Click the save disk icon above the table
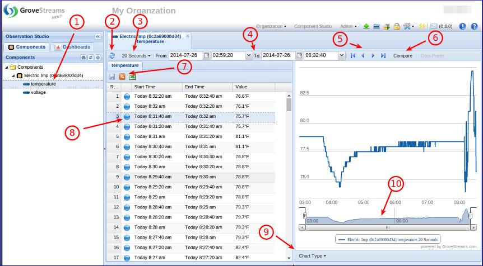Viewport: 483px width, 266px height. pyautogui.click(x=112, y=77)
